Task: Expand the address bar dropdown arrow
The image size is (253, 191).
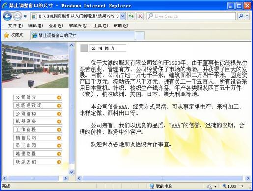Action: (123, 16)
